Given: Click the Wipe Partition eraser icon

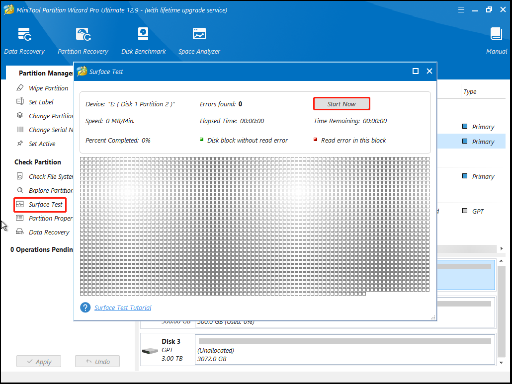Looking at the screenshot, I should click(x=20, y=88).
